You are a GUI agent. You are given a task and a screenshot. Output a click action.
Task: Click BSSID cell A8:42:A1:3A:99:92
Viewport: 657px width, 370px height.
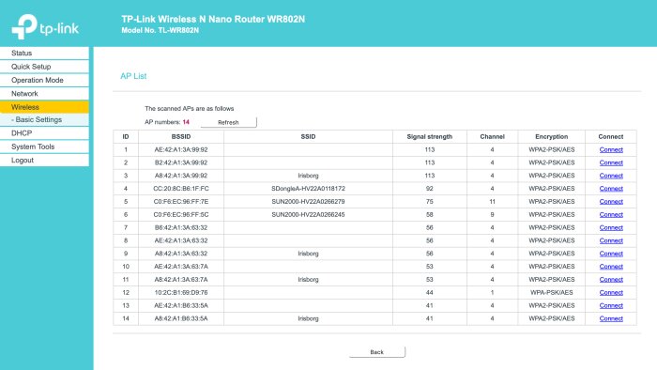click(181, 176)
